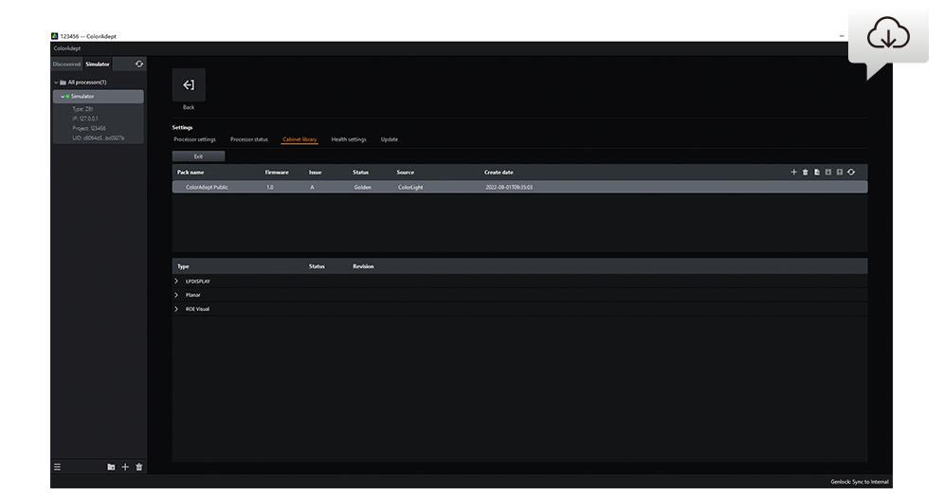
Task: Click the Type column header in the lower table
Action: (x=183, y=266)
